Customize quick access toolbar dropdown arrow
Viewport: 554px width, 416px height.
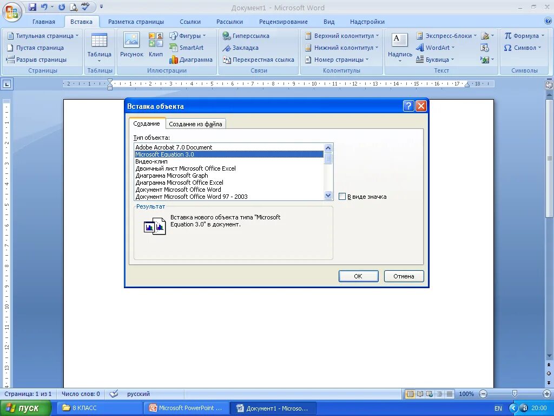pos(101,6)
